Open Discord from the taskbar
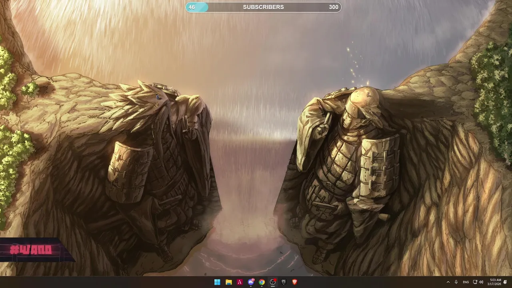 [251, 282]
